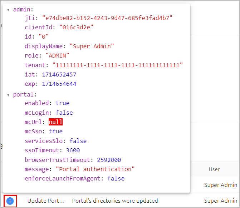
Task: Select the jti key in admin section
Action: [30, 18]
